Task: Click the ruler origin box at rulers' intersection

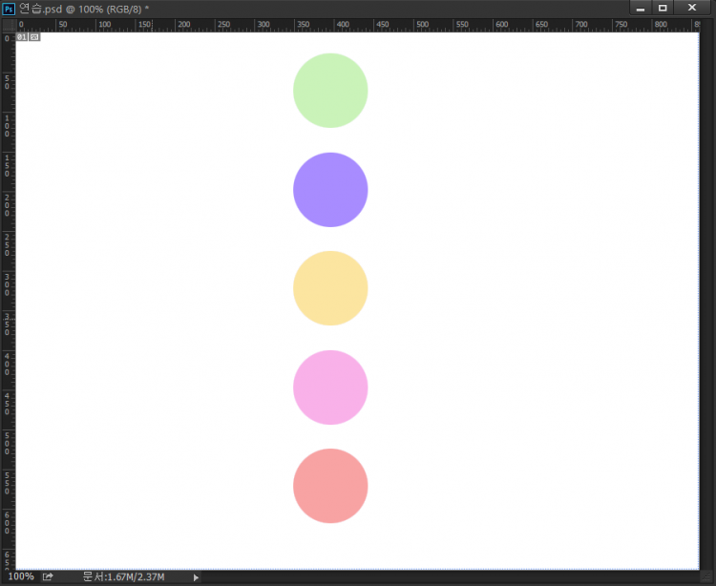Action: (9, 25)
